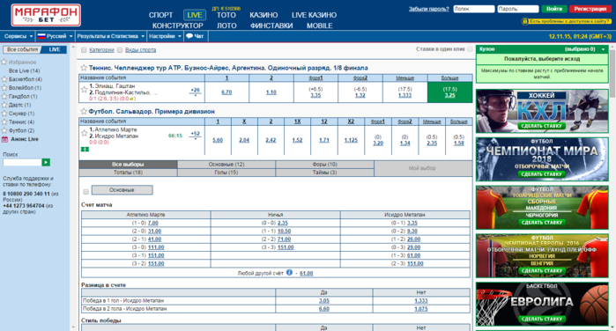Select the Таймы (3) tab
This screenshot has height=331, width=616.
pyautogui.click(x=324, y=173)
